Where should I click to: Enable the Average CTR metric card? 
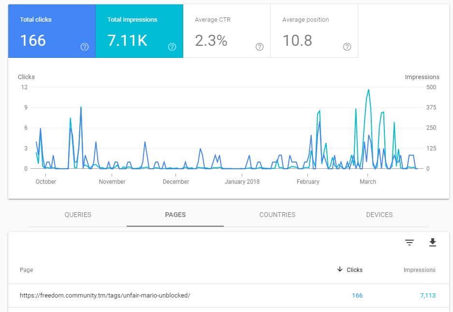[227, 31]
